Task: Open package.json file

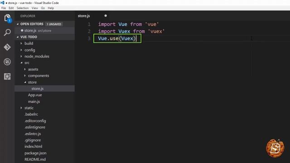Action: (x=35, y=153)
